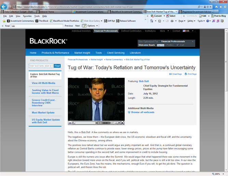Mute the video with speaker icon
228x176 pixels.
click(x=112, y=123)
